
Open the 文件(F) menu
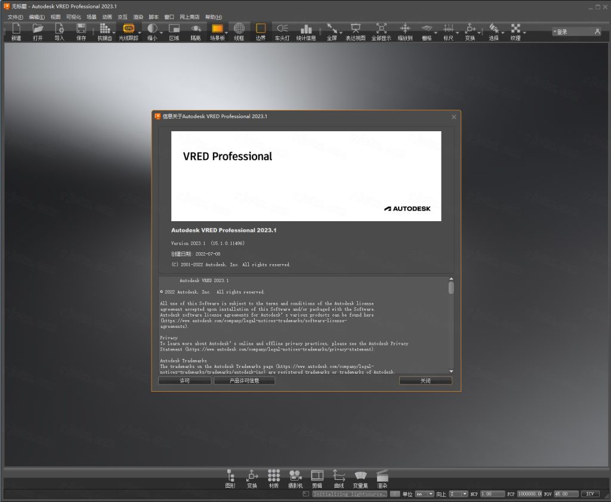click(15, 17)
